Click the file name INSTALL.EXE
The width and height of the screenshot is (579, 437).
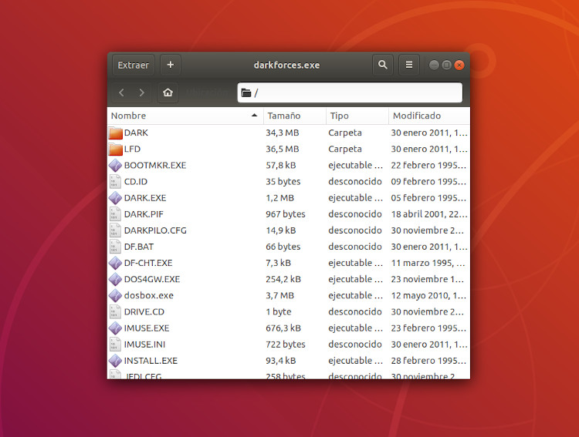click(151, 360)
